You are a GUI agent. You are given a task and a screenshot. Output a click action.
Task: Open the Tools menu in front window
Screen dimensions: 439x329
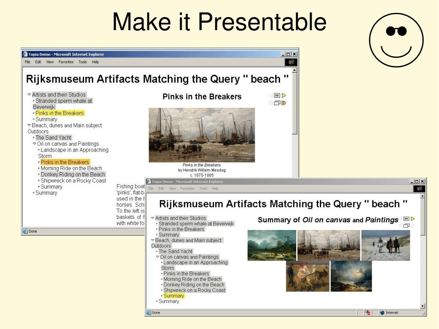click(203, 188)
